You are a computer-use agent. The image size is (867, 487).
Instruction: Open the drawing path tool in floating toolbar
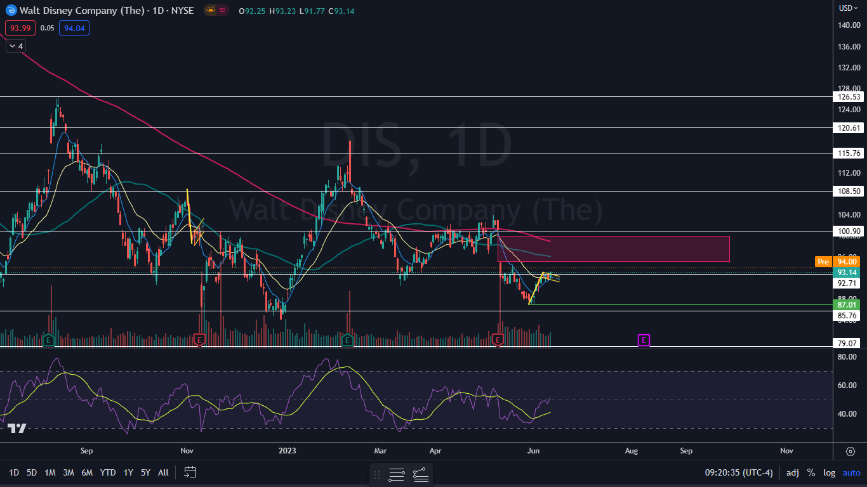pyautogui.click(x=420, y=474)
